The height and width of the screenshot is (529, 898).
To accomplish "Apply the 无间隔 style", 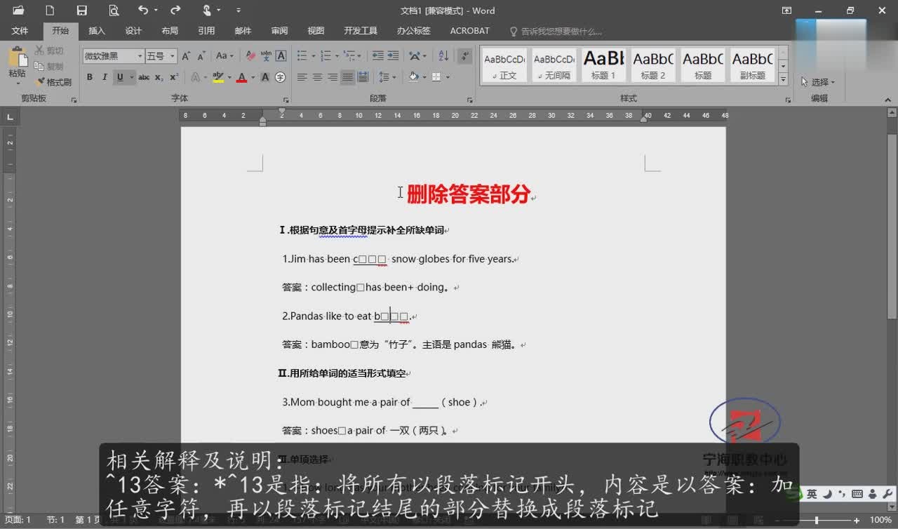I will 554,65.
